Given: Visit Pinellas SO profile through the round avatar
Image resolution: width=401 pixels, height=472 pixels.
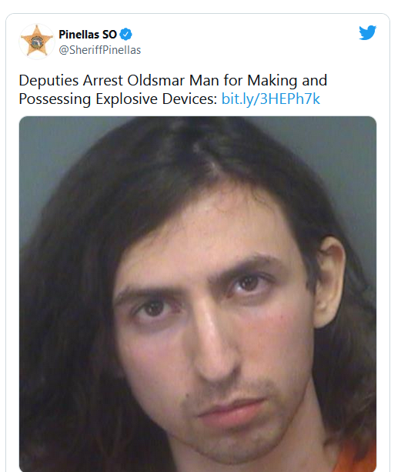Looking at the screenshot, I should (37, 42).
